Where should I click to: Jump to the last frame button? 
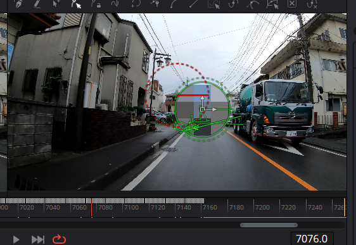(x=37, y=239)
